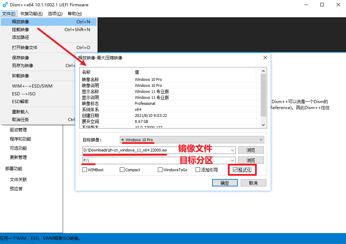Tick the Compact checkbox
This screenshot has height=244, width=346.
point(122,170)
